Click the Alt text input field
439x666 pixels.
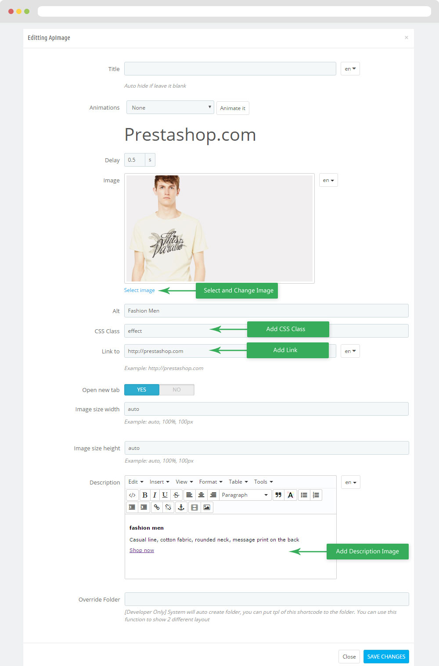(266, 311)
